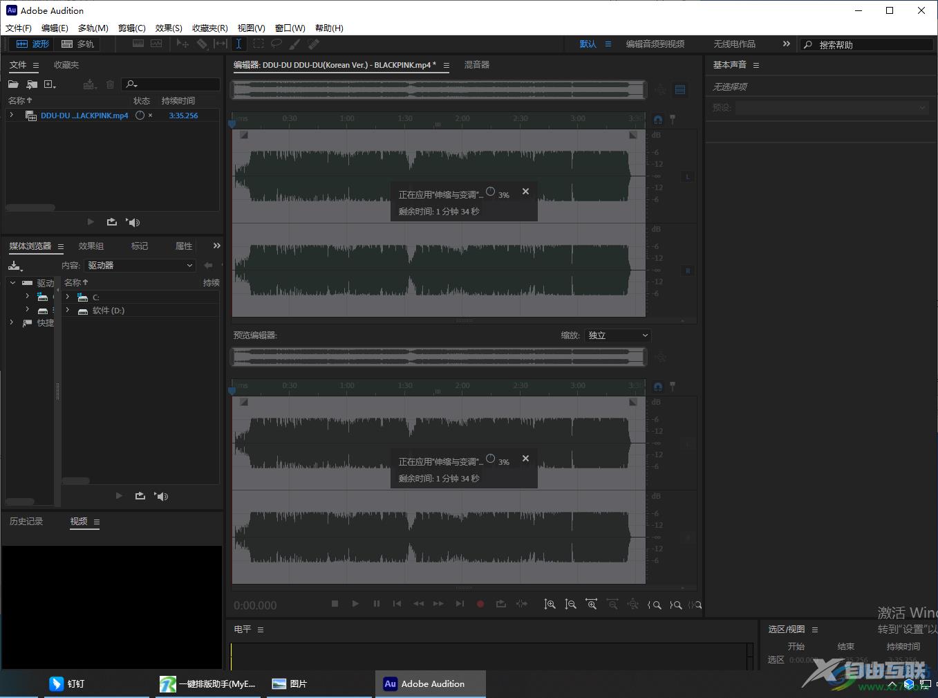Screen dimensions: 938x698
Task: Click the Files panel search field
Action: click(x=171, y=84)
